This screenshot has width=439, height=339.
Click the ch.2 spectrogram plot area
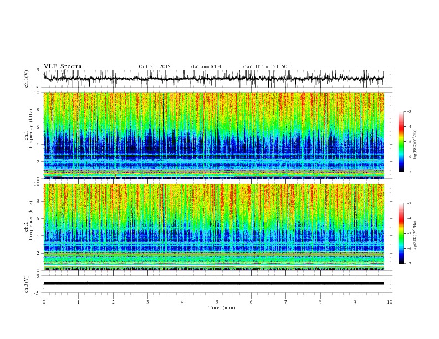coord(214,227)
